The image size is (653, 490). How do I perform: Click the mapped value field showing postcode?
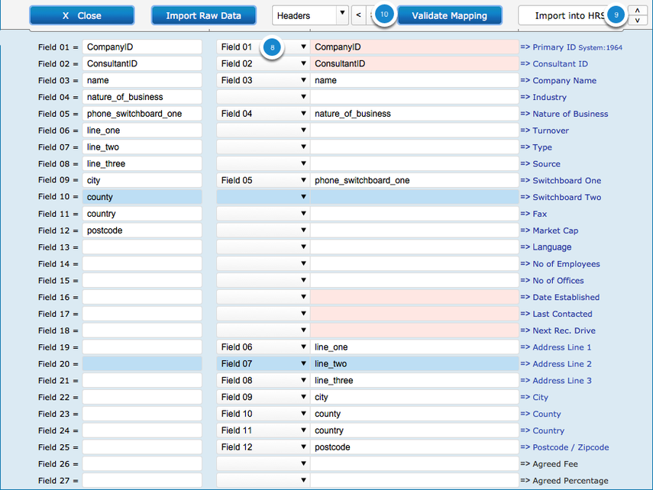(415, 447)
